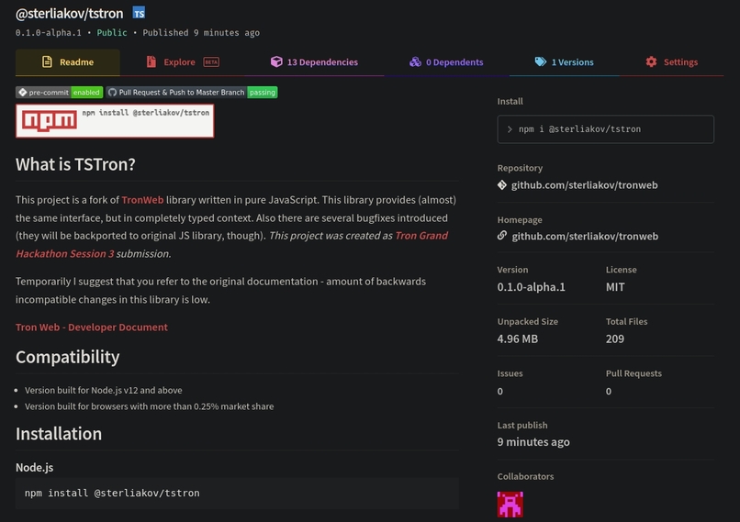Click the MIT license value
The image size is (740, 522).
pyautogui.click(x=615, y=287)
